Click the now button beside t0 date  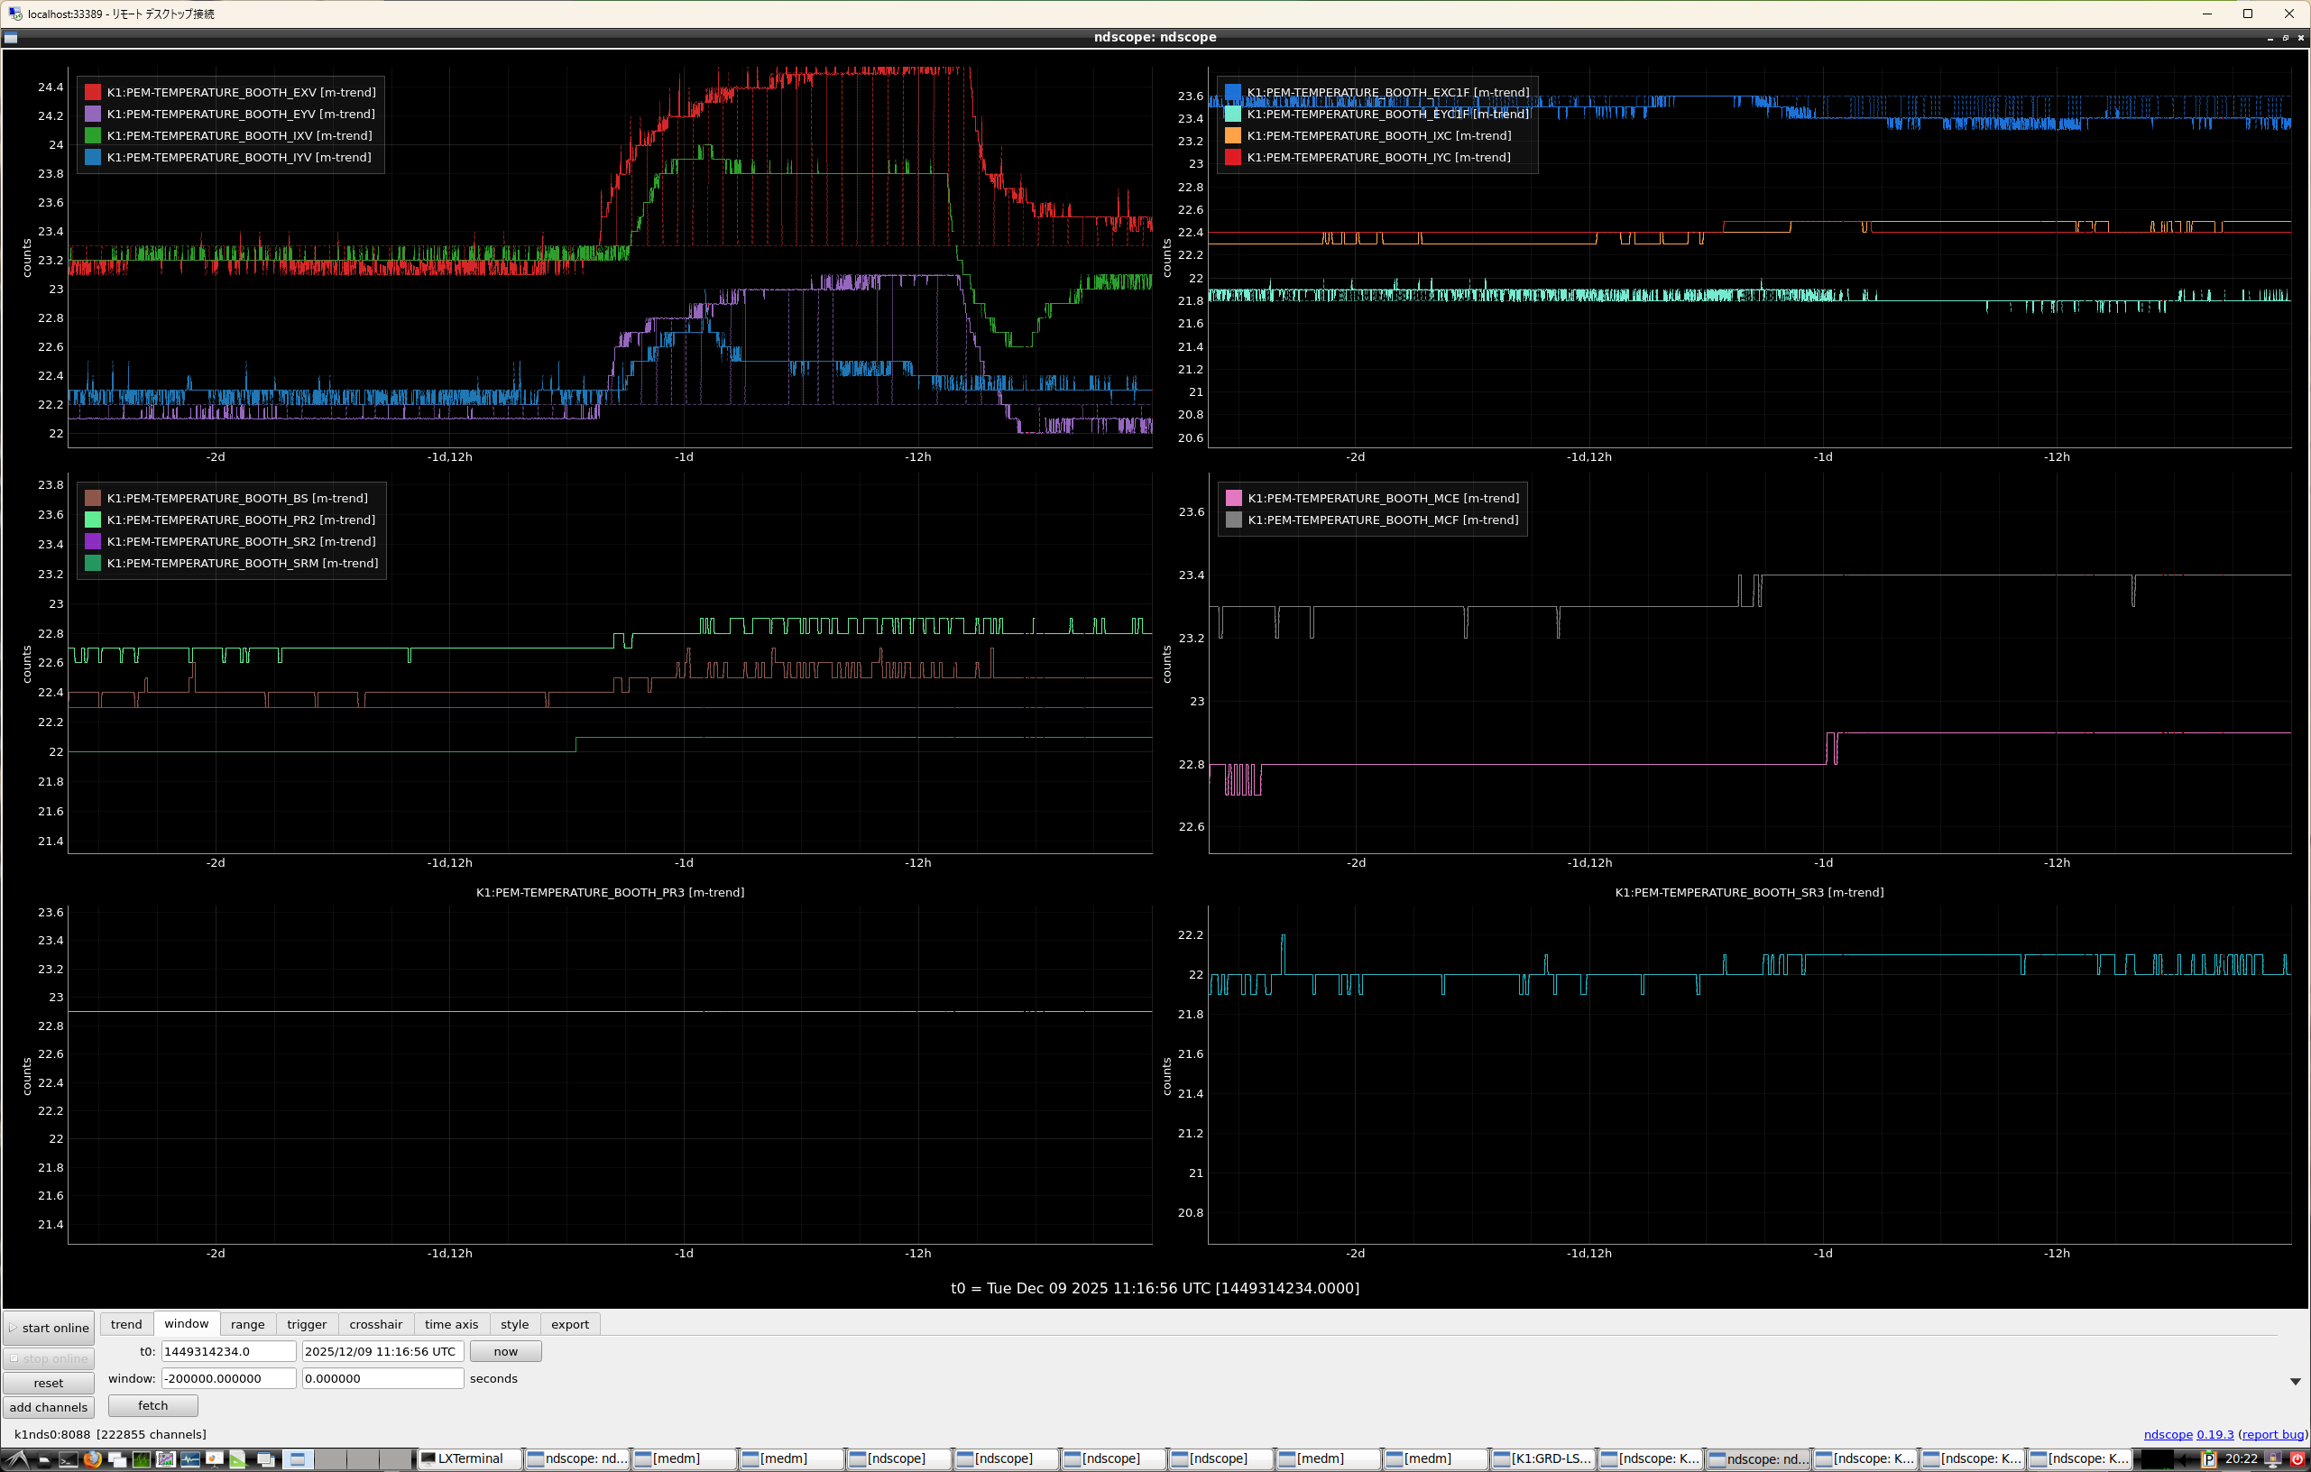506,1351
